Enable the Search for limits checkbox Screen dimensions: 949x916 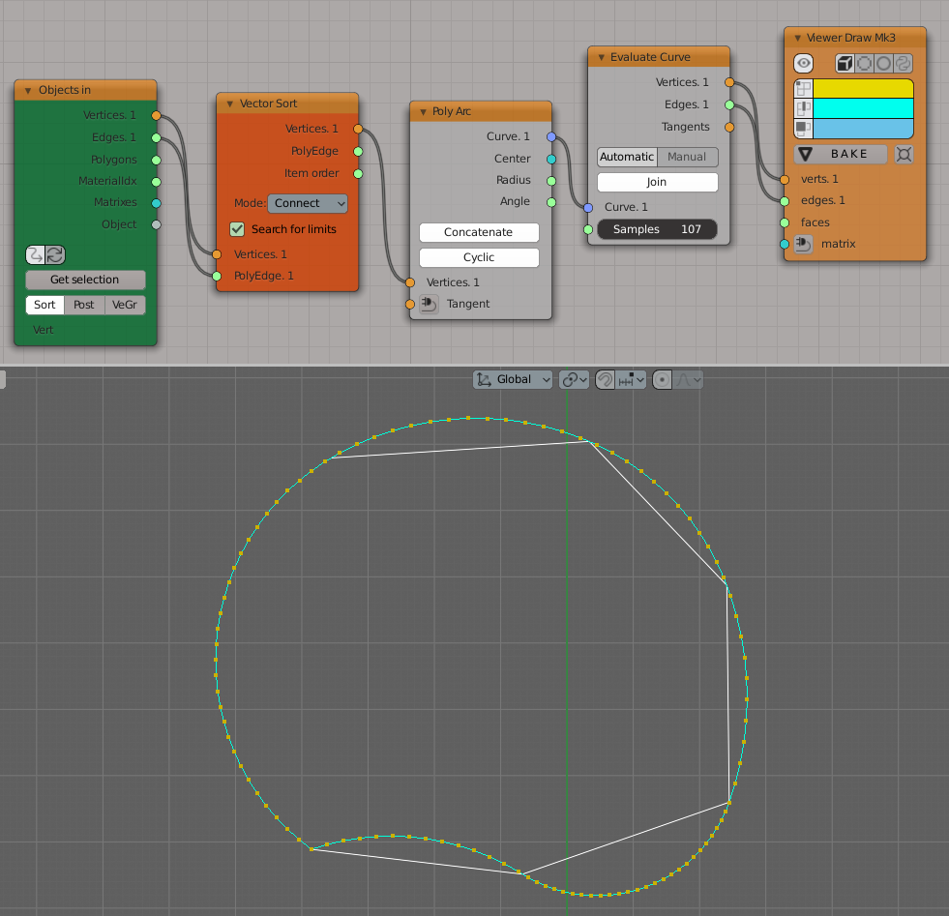pos(237,228)
